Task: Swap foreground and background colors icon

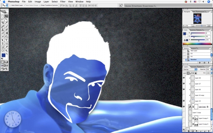Action: (7, 54)
